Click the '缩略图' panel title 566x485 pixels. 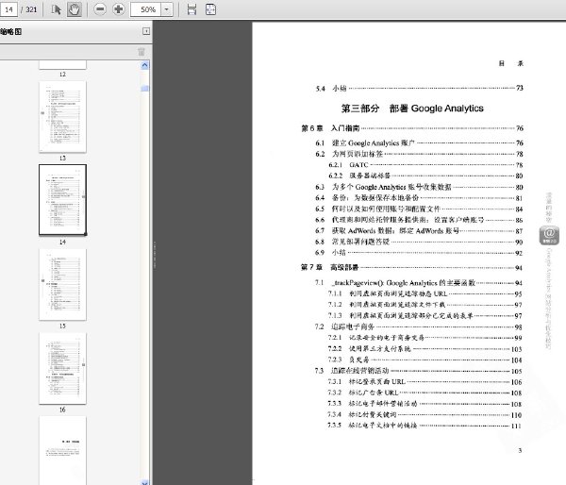(10, 32)
